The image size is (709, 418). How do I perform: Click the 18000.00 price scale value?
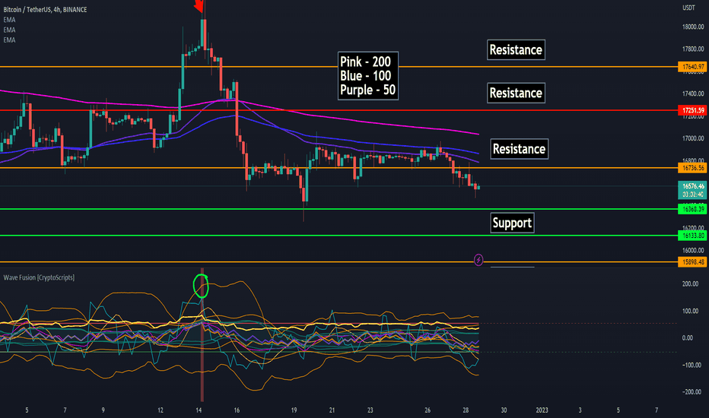693,27
